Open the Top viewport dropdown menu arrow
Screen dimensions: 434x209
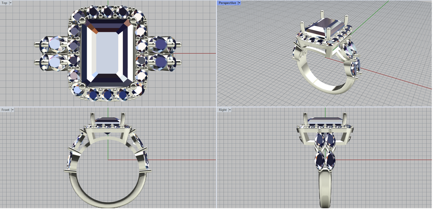[x=11, y=3]
